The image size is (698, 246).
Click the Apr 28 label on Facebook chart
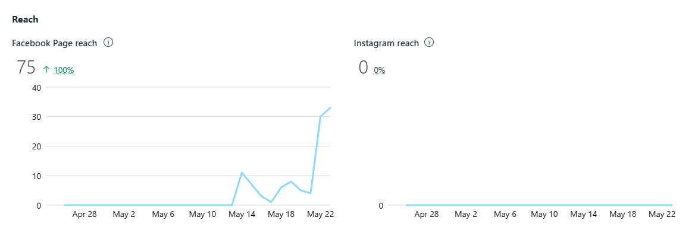point(85,214)
